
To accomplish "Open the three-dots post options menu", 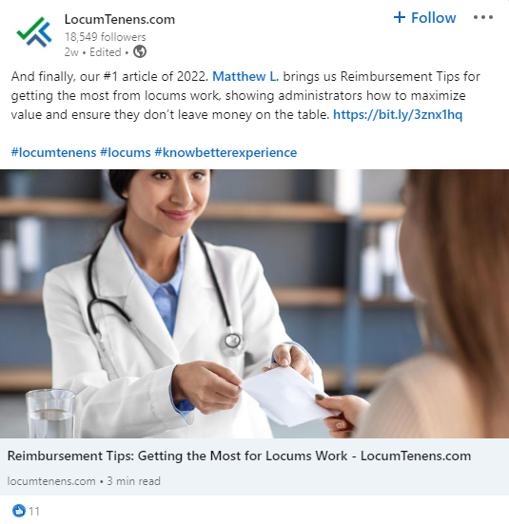I will 483,17.
